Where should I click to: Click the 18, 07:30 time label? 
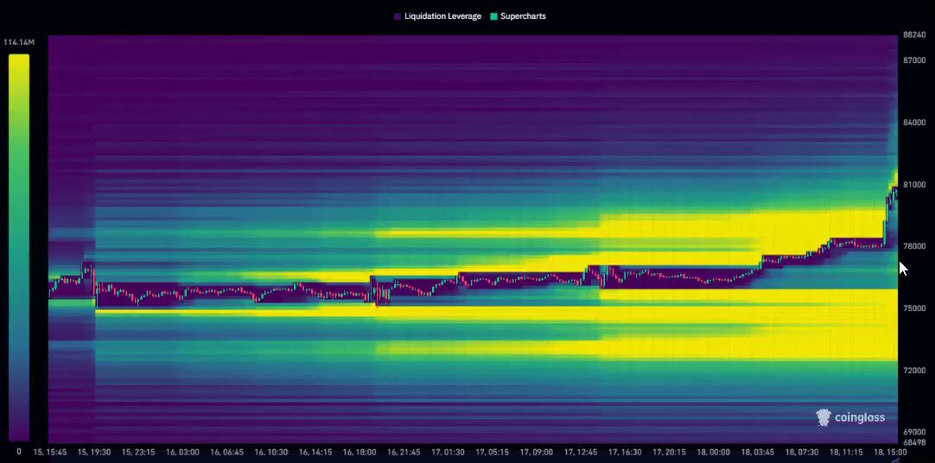[801, 453]
